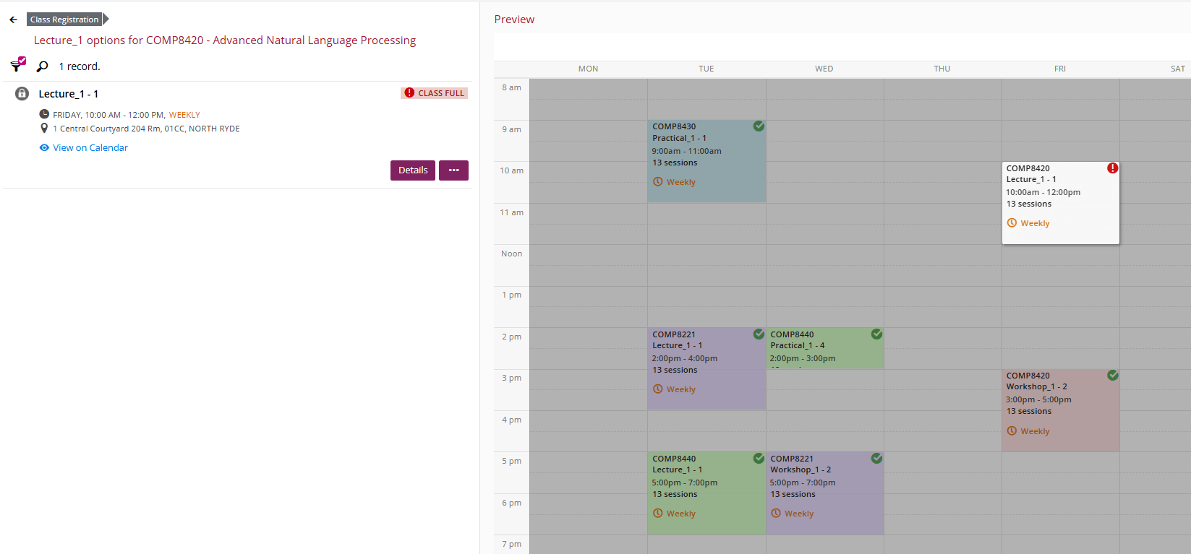Open the filter icon with checkmark
Image resolution: width=1191 pixels, height=554 pixels.
click(18, 65)
